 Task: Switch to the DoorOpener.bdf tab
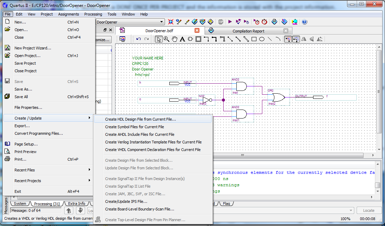tap(160, 31)
